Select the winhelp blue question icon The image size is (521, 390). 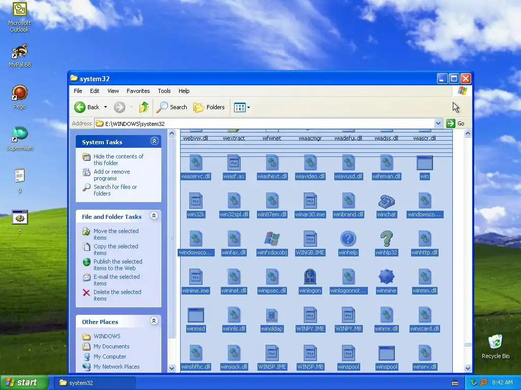point(348,239)
